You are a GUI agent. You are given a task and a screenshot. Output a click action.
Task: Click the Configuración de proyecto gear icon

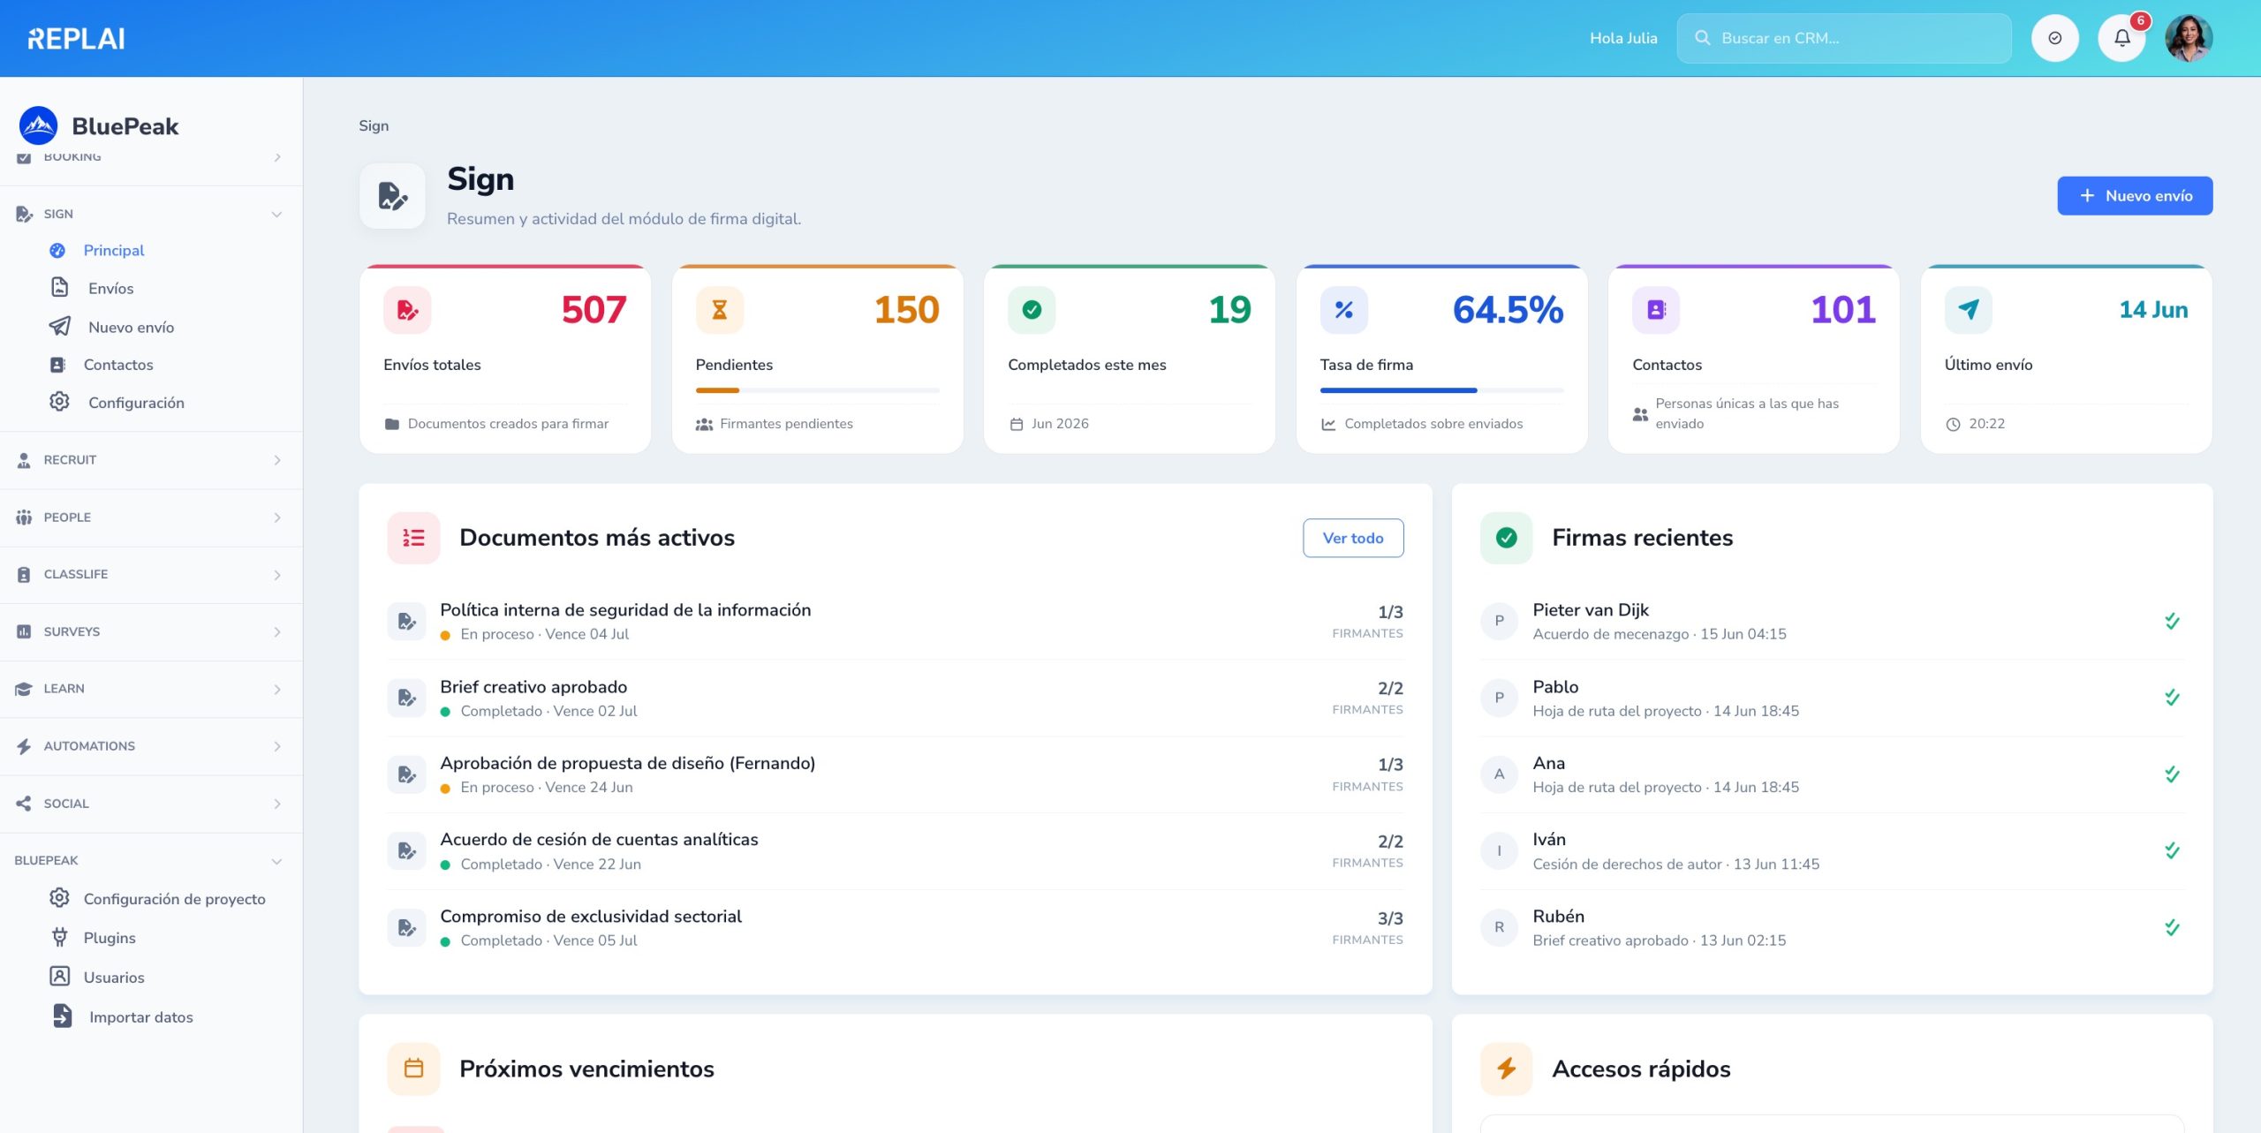[x=59, y=898]
